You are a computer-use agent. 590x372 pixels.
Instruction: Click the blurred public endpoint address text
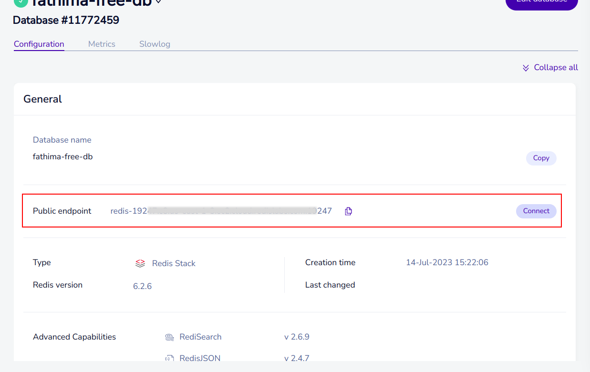221,211
